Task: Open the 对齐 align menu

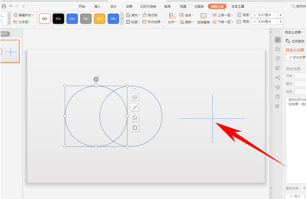Action: pyautogui.click(x=172, y=18)
